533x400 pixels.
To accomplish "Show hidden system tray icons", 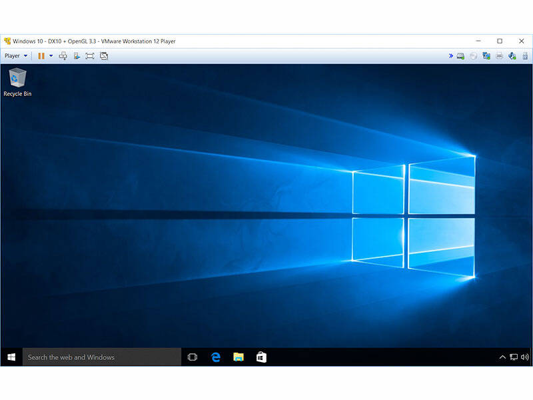I will click(x=502, y=357).
